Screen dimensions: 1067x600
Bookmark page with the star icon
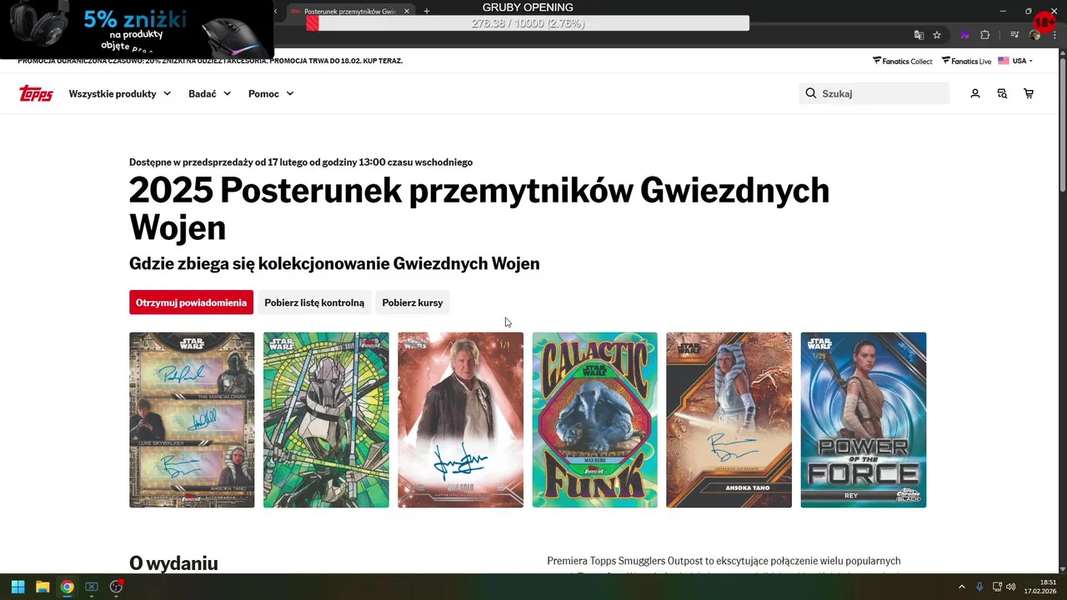[x=937, y=35]
